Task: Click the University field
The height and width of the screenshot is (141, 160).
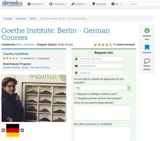Action: click(101, 73)
